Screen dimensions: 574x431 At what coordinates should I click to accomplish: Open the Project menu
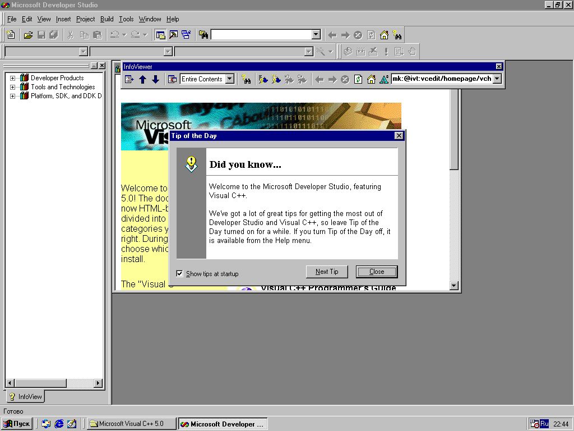(85, 19)
